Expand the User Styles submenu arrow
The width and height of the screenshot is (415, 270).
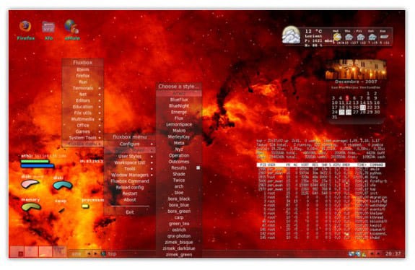(152, 157)
